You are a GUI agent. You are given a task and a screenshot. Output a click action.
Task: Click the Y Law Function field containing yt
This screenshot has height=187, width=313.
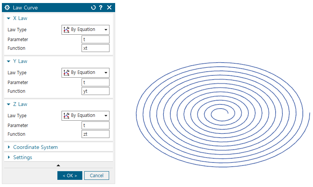coord(96,91)
